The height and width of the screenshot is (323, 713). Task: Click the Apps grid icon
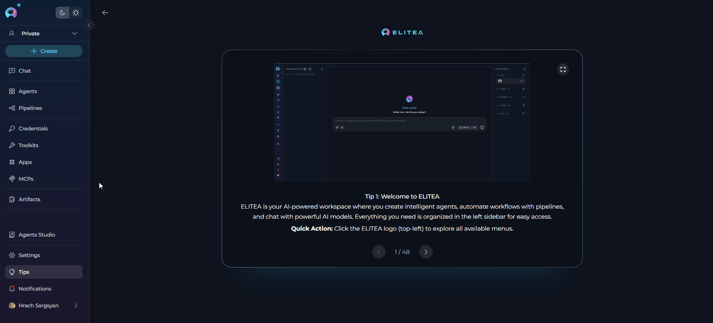(12, 162)
